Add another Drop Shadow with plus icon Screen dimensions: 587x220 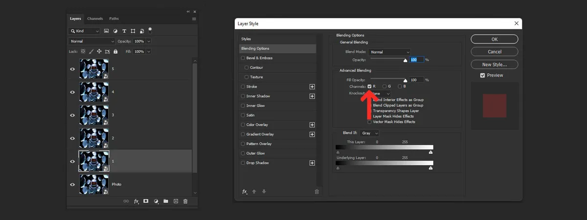[x=312, y=163]
